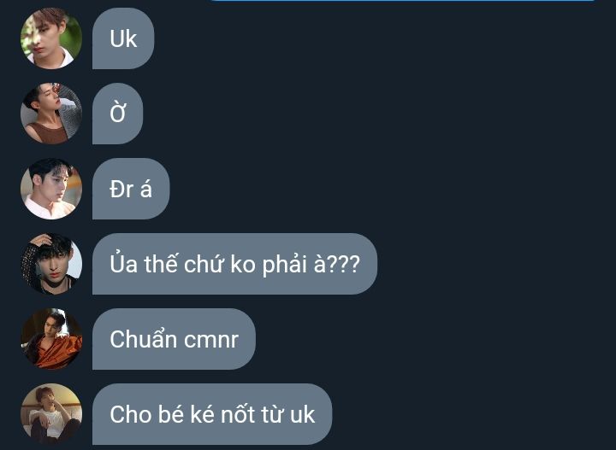Tap the avatar next to the 'Ờ' message

[x=51, y=114]
